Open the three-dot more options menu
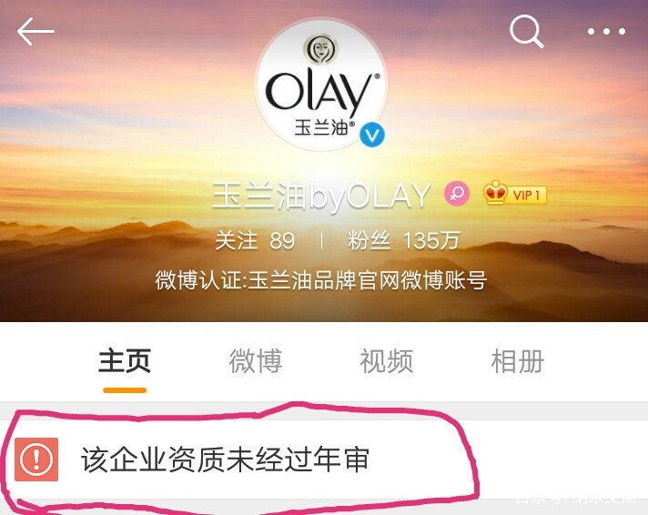This screenshot has height=515, width=648. (606, 32)
